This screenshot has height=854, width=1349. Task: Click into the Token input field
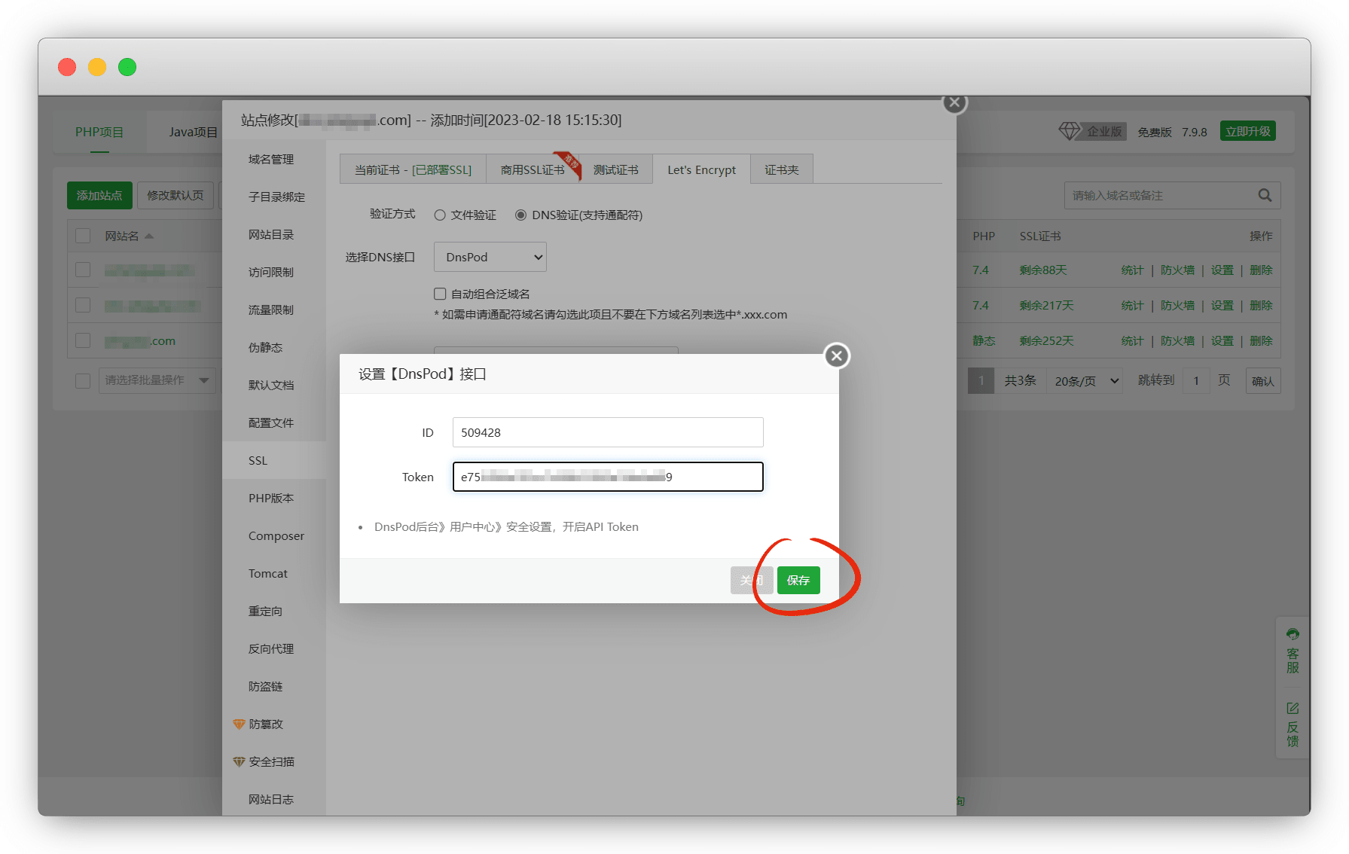point(607,477)
